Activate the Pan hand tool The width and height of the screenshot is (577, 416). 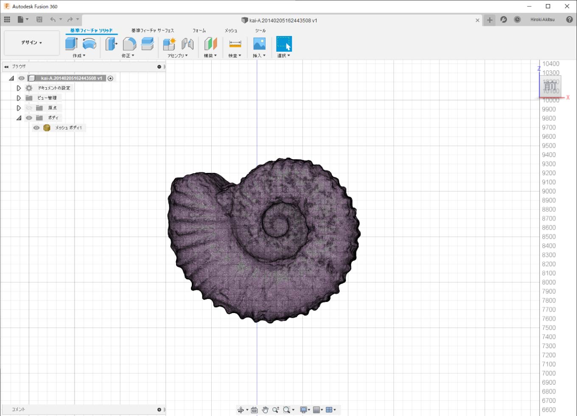point(265,410)
